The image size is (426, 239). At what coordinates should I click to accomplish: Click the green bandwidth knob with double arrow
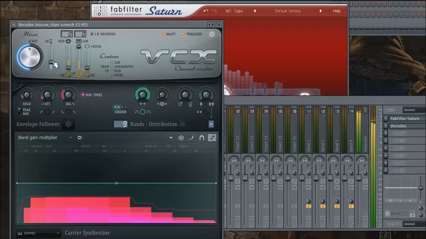142,95
